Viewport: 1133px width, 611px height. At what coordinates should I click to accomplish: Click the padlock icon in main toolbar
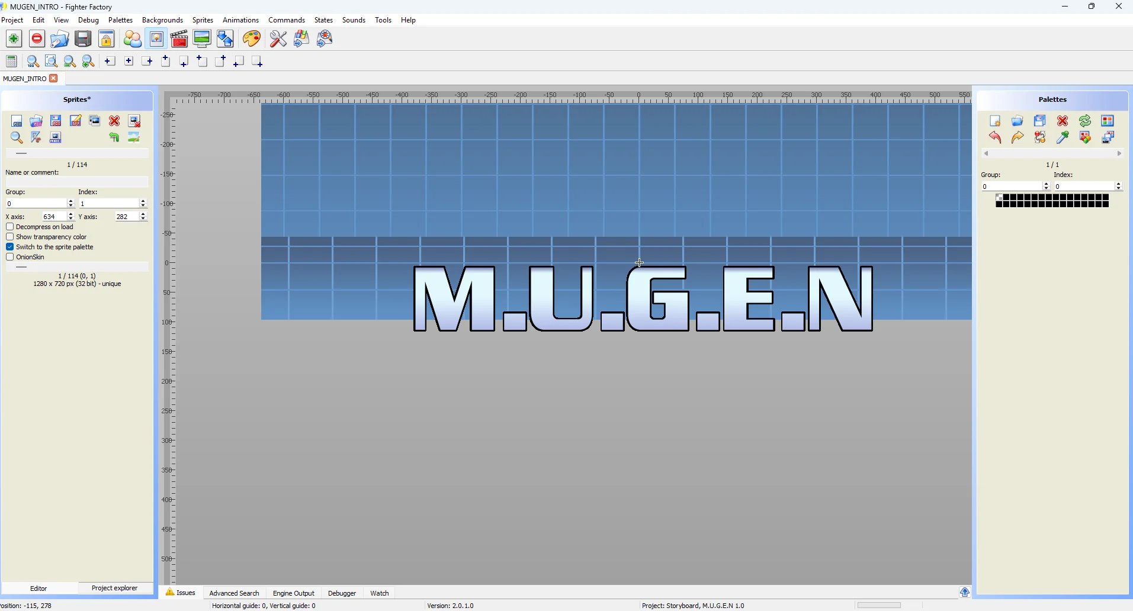click(x=107, y=39)
